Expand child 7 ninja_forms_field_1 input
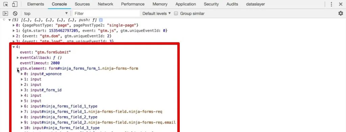 tap(22, 112)
